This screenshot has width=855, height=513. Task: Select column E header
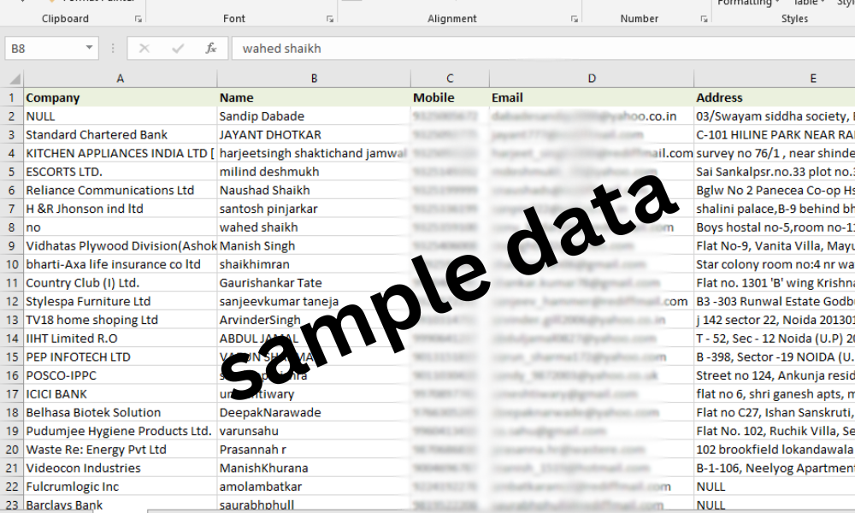[775, 79]
